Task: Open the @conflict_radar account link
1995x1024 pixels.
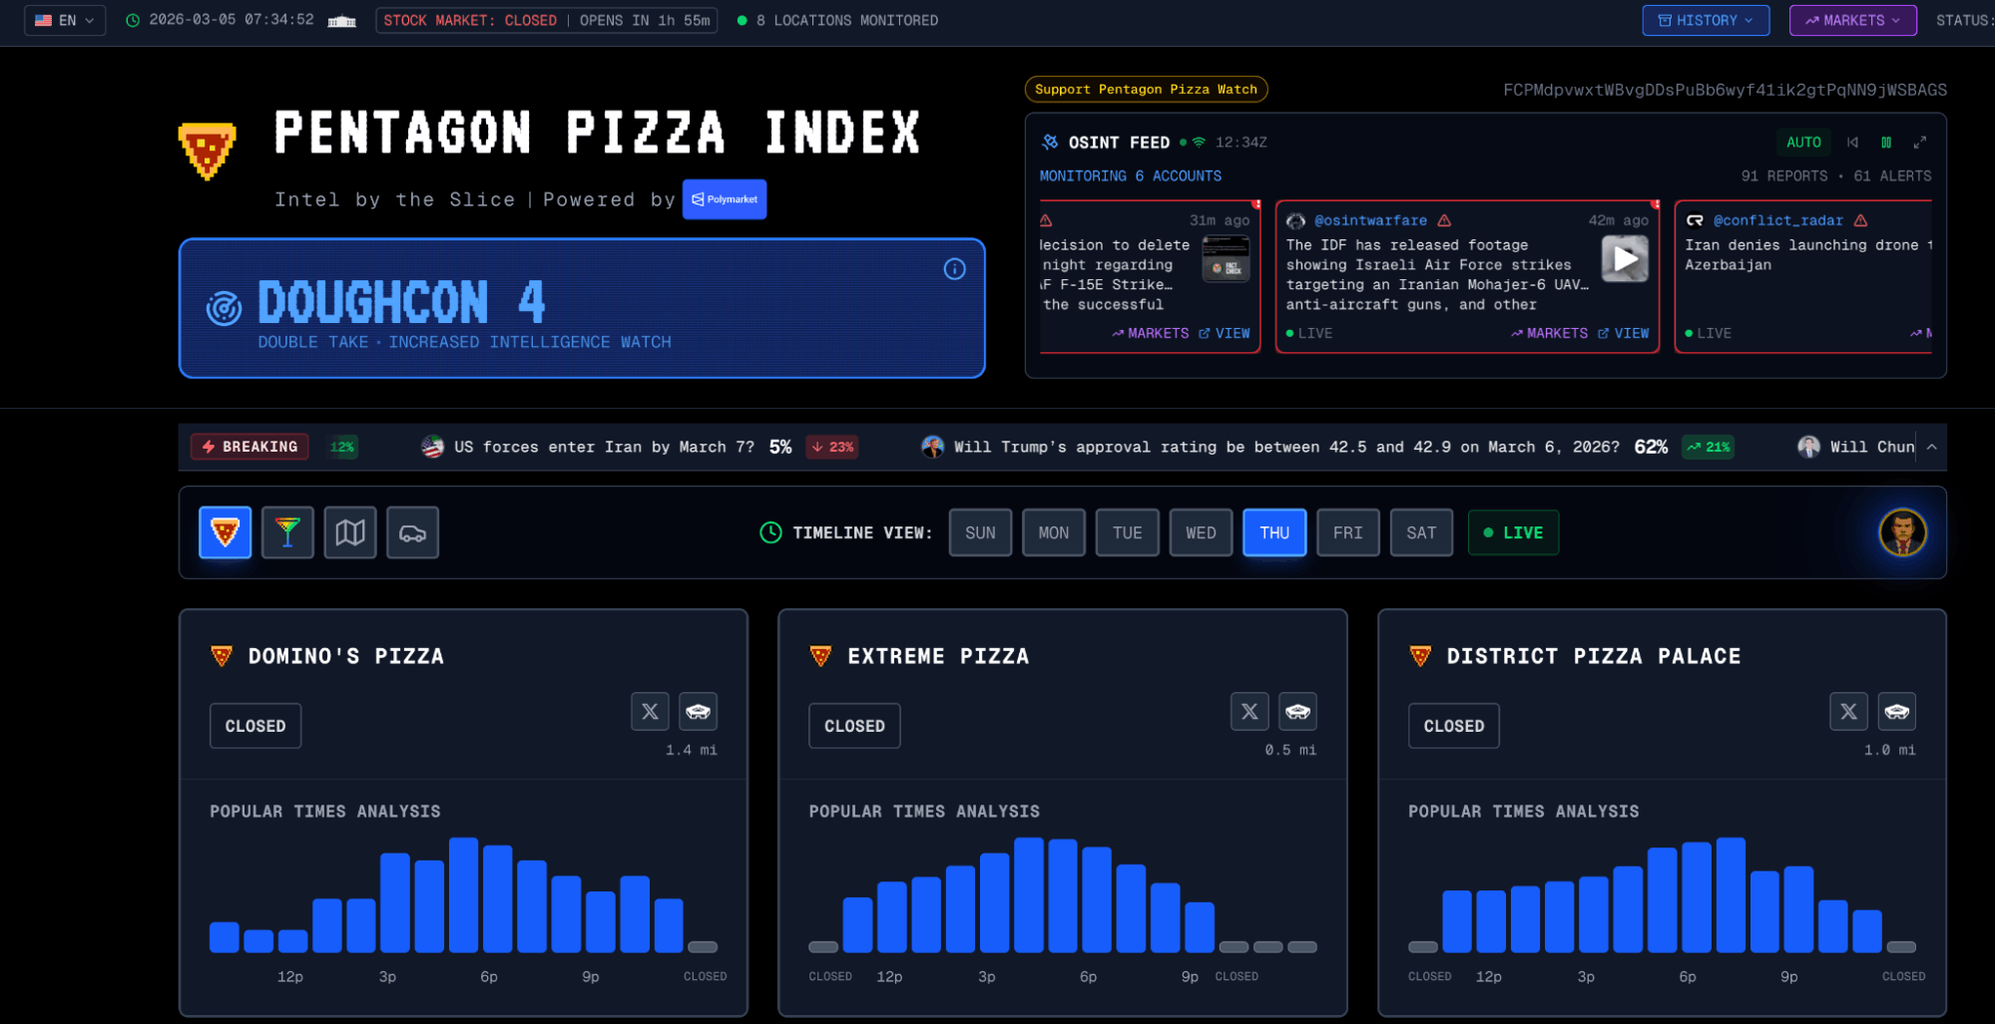Action: click(x=1777, y=220)
